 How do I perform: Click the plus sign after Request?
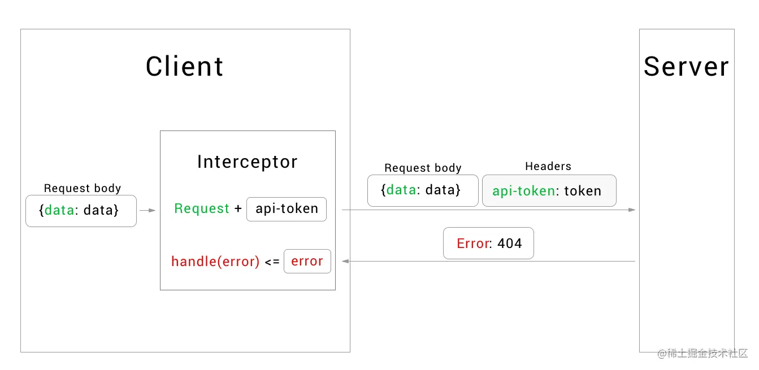coord(238,208)
